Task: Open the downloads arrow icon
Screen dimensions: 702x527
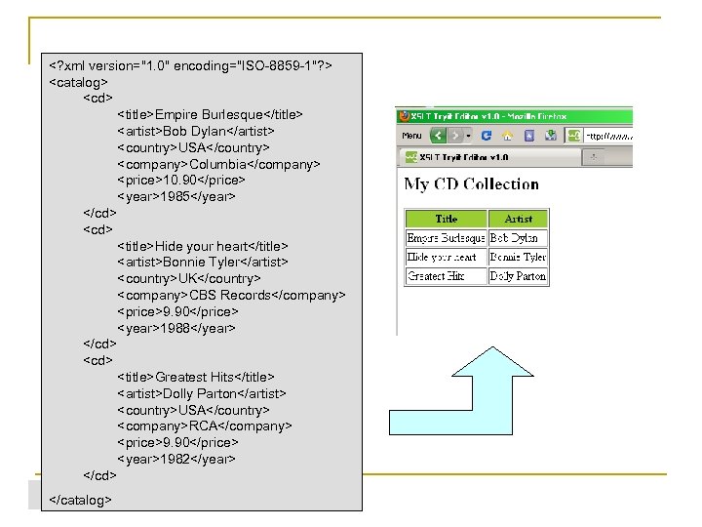Action: (551, 135)
